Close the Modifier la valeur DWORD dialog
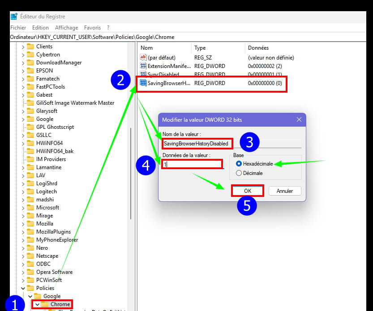373x311 pixels. pos(299,119)
